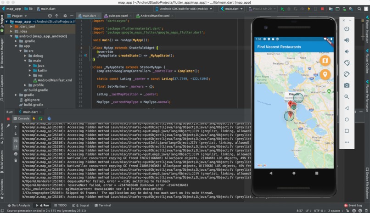370x213 pixels.
Task: Click '2 spaces' indent in status bar
Action: click(336, 211)
